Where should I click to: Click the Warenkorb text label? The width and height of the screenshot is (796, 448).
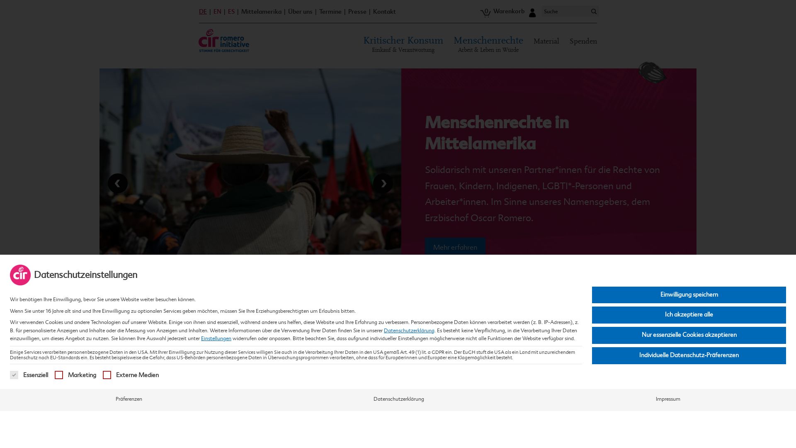point(509,12)
